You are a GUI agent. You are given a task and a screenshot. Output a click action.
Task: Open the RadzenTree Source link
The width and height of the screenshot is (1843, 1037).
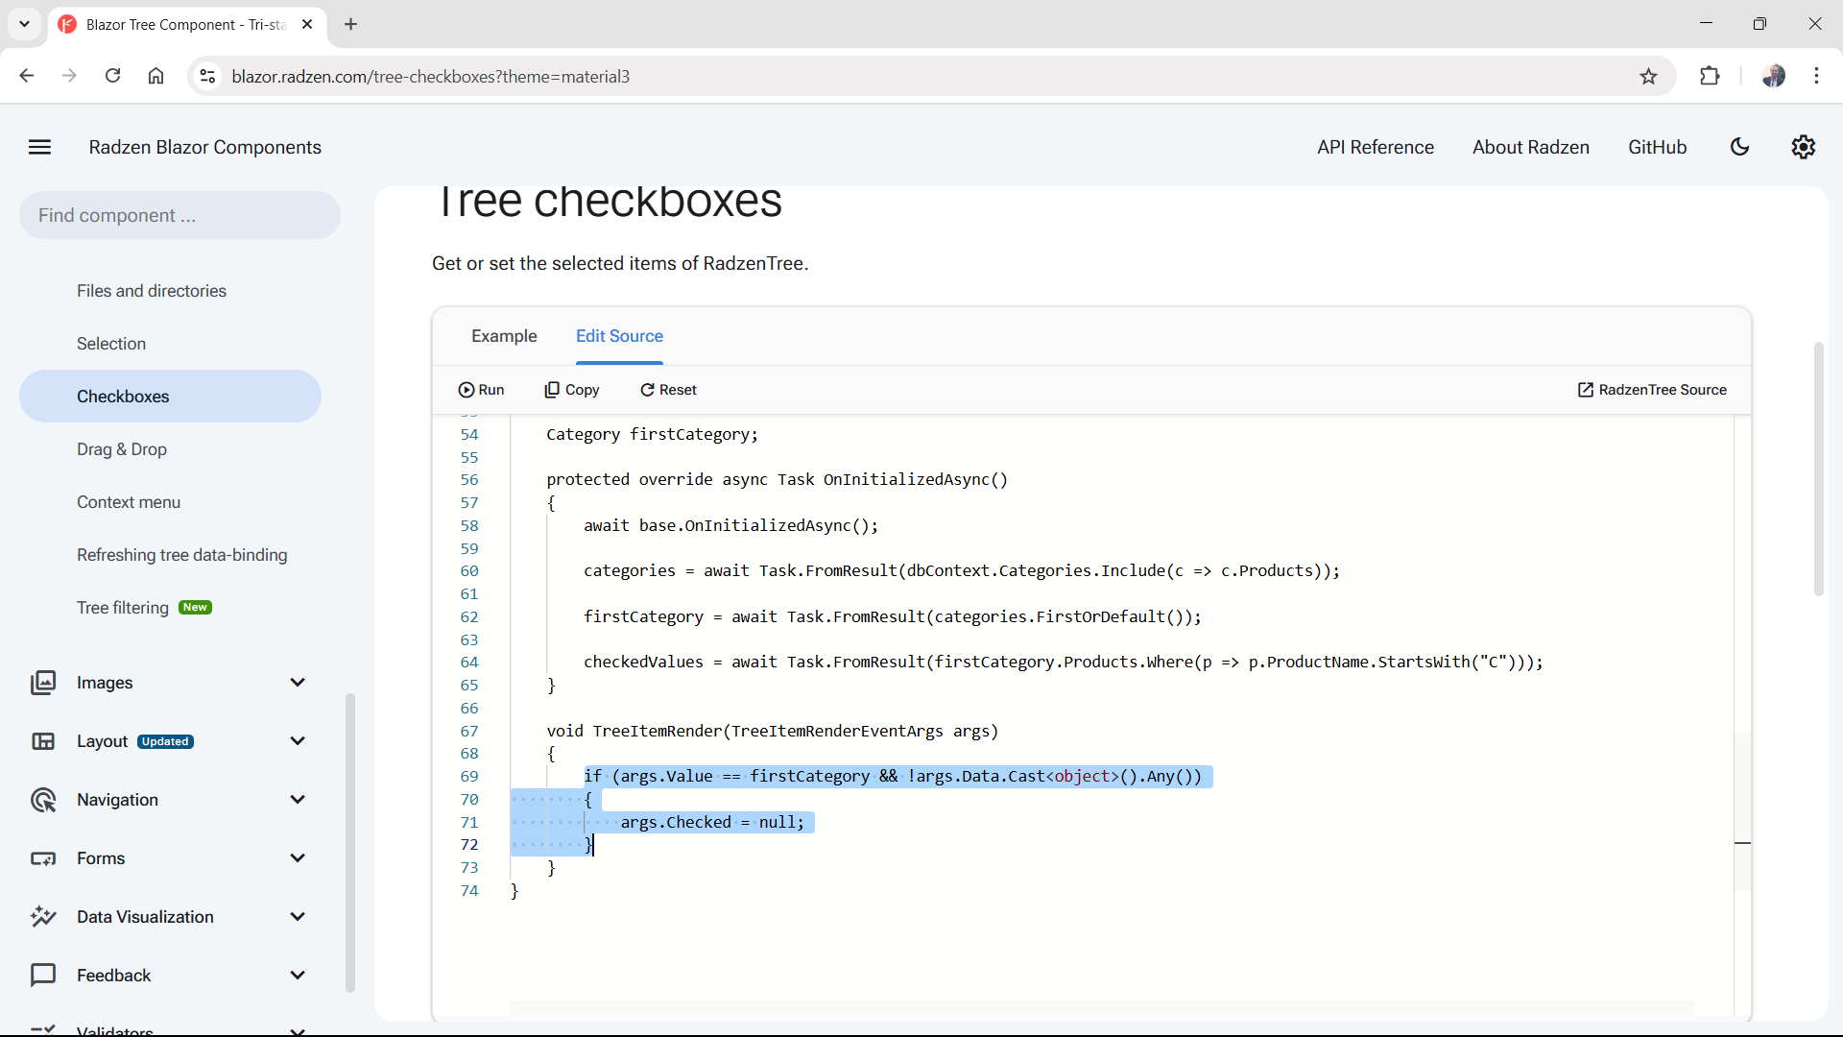[1652, 389]
